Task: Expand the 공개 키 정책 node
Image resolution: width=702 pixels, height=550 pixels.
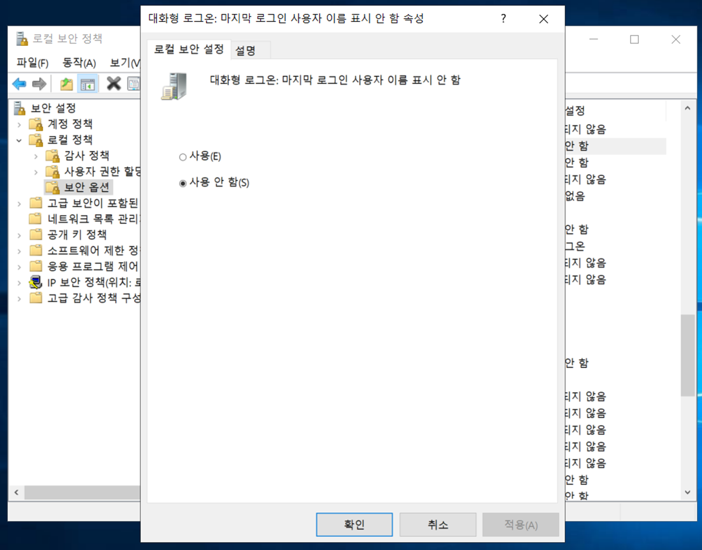Action: 19,236
